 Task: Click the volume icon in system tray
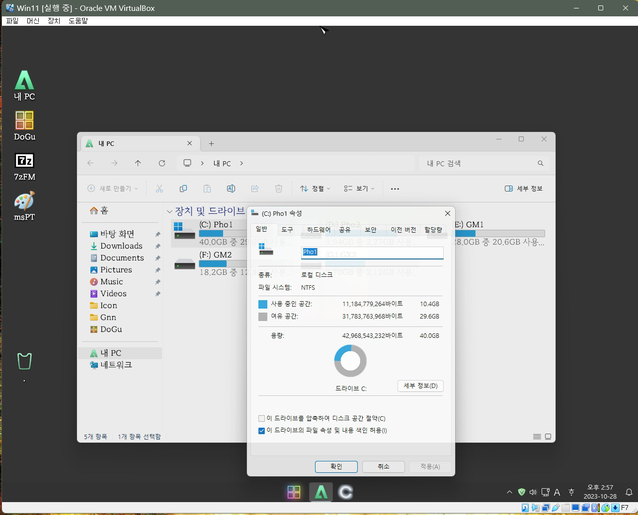click(533, 492)
